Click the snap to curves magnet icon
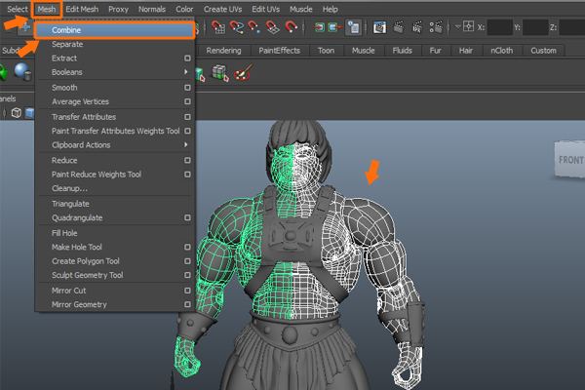Viewport: 585px width, 390px height. click(x=235, y=27)
